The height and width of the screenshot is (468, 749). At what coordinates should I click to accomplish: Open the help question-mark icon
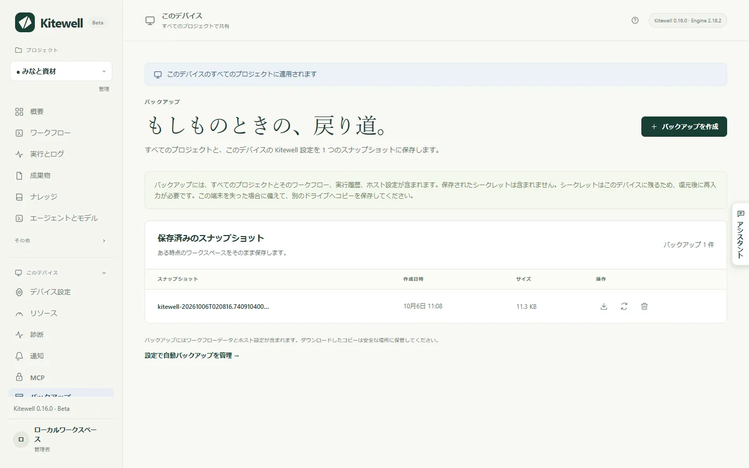click(x=635, y=20)
